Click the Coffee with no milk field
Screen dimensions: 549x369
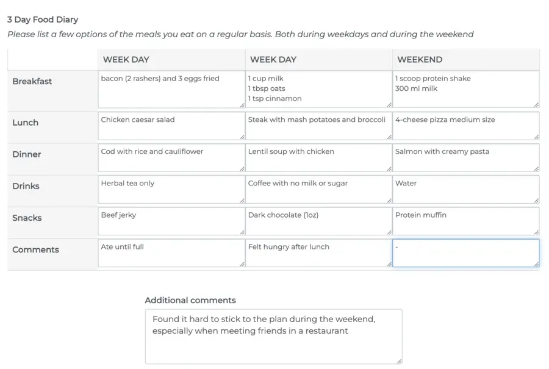(318, 190)
